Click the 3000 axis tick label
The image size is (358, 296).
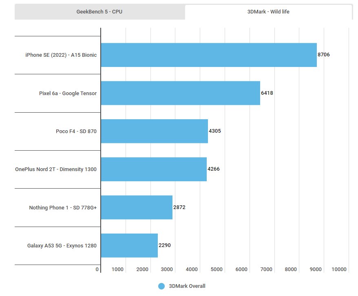coord(167,269)
